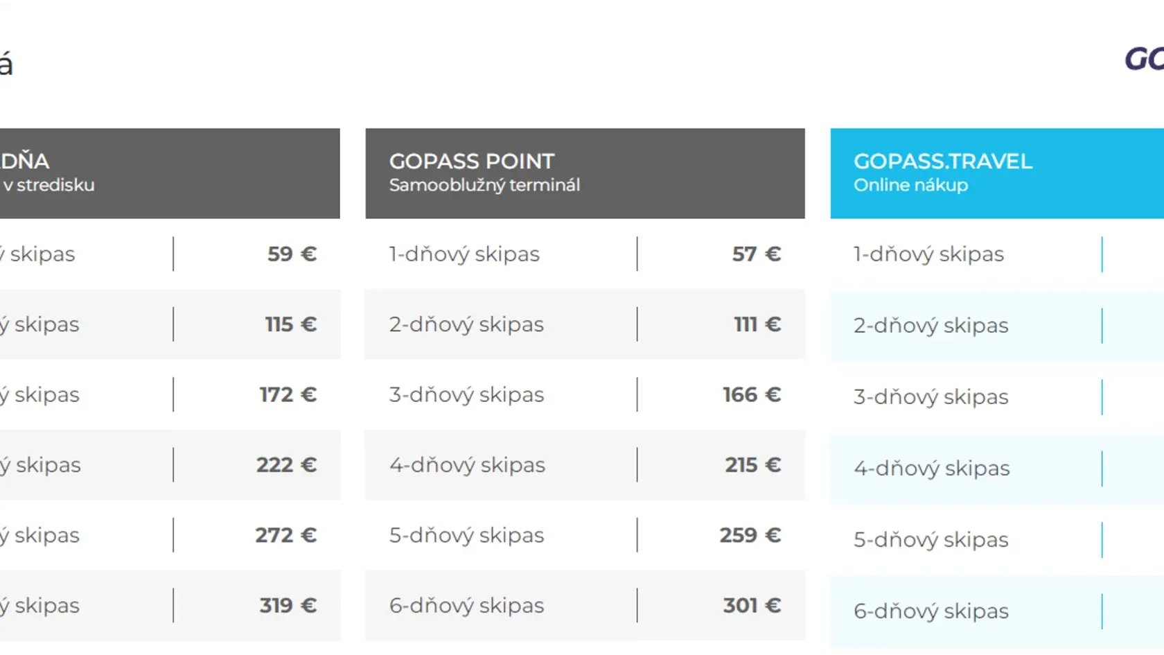This screenshot has height=655, width=1164.
Task: Select 3-dňový skipas in GOPASS POINT
Action: (466, 394)
